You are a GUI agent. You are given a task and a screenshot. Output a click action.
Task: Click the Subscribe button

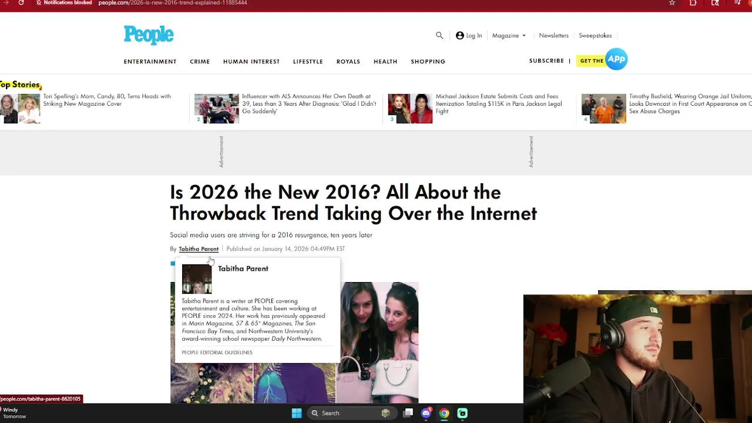click(546, 61)
